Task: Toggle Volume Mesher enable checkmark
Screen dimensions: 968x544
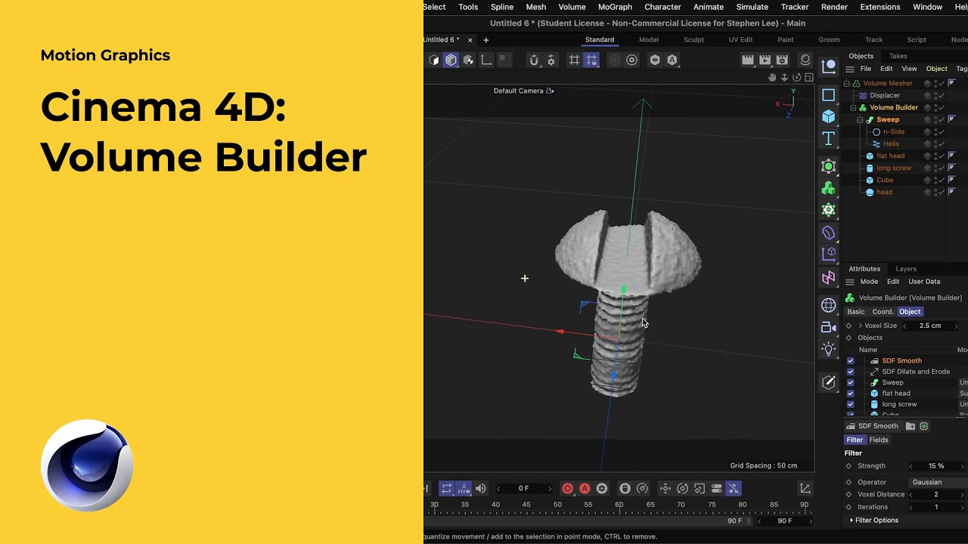Action: (x=942, y=83)
